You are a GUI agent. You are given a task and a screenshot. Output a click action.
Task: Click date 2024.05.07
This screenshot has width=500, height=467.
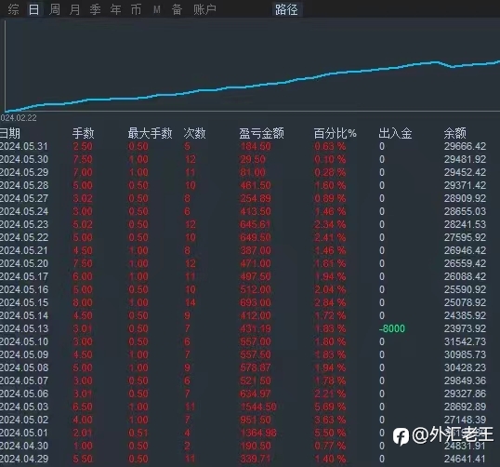24,380
